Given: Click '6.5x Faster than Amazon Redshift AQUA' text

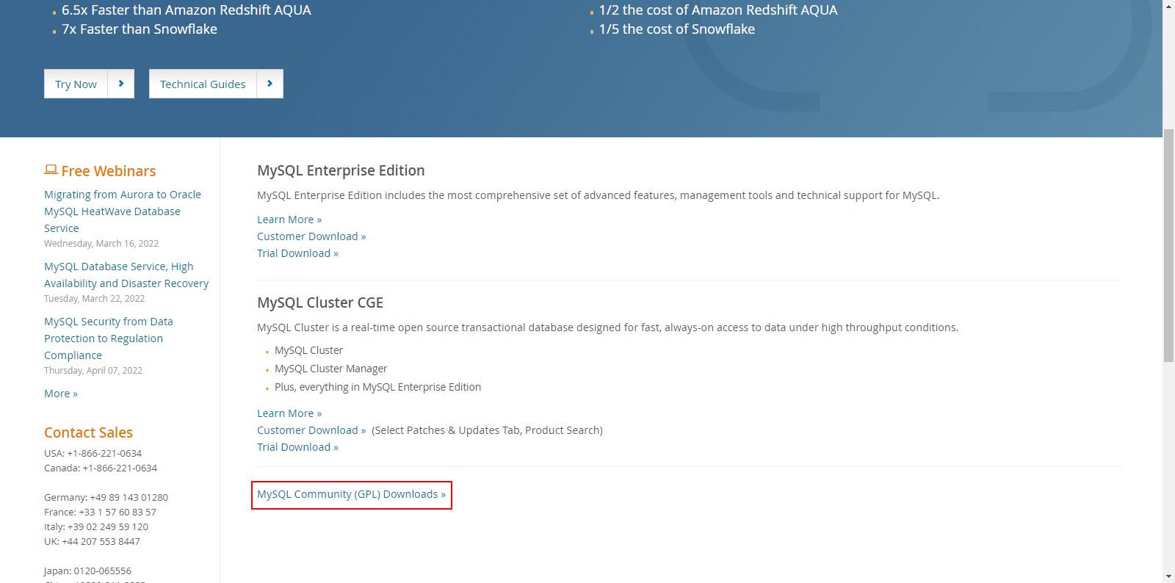Looking at the screenshot, I should pyautogui.click(x=187, y=10).
